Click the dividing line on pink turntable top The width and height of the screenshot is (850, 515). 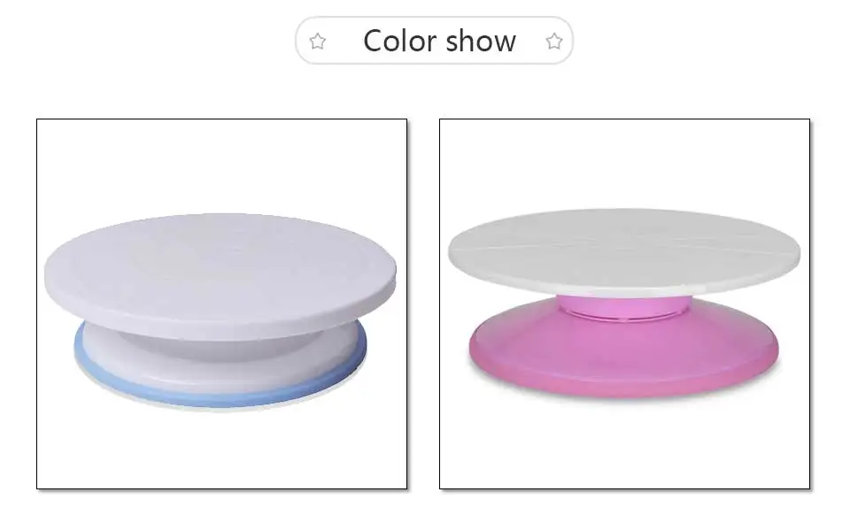(x=624, y=245)
